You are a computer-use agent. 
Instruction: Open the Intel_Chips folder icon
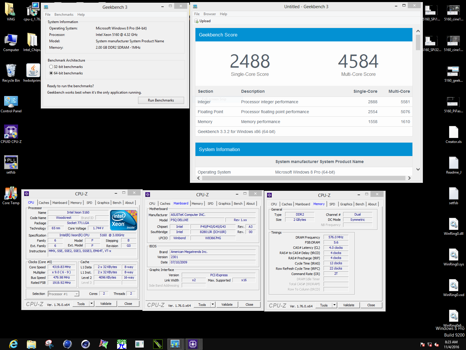32,42
